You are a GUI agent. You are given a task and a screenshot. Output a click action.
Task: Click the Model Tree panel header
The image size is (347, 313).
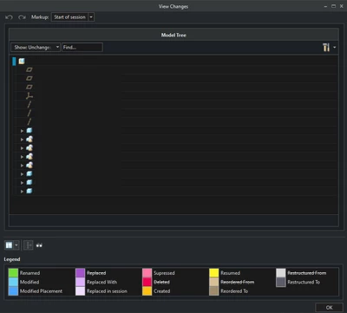(173, 35)
